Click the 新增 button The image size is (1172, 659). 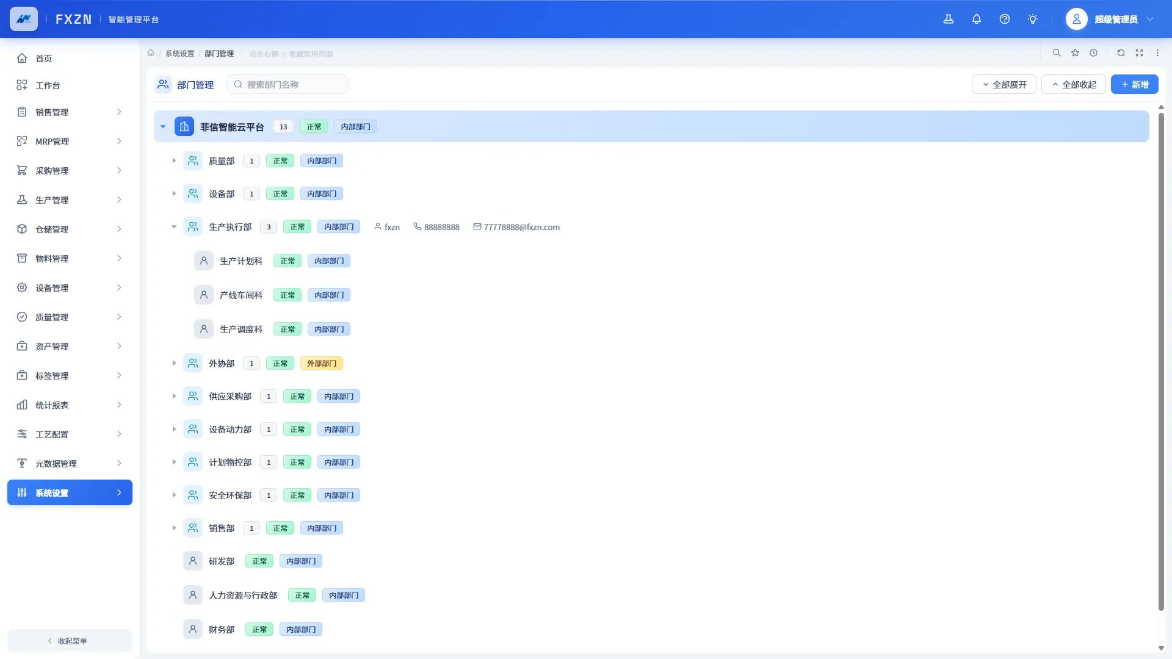coord(1134,84)
